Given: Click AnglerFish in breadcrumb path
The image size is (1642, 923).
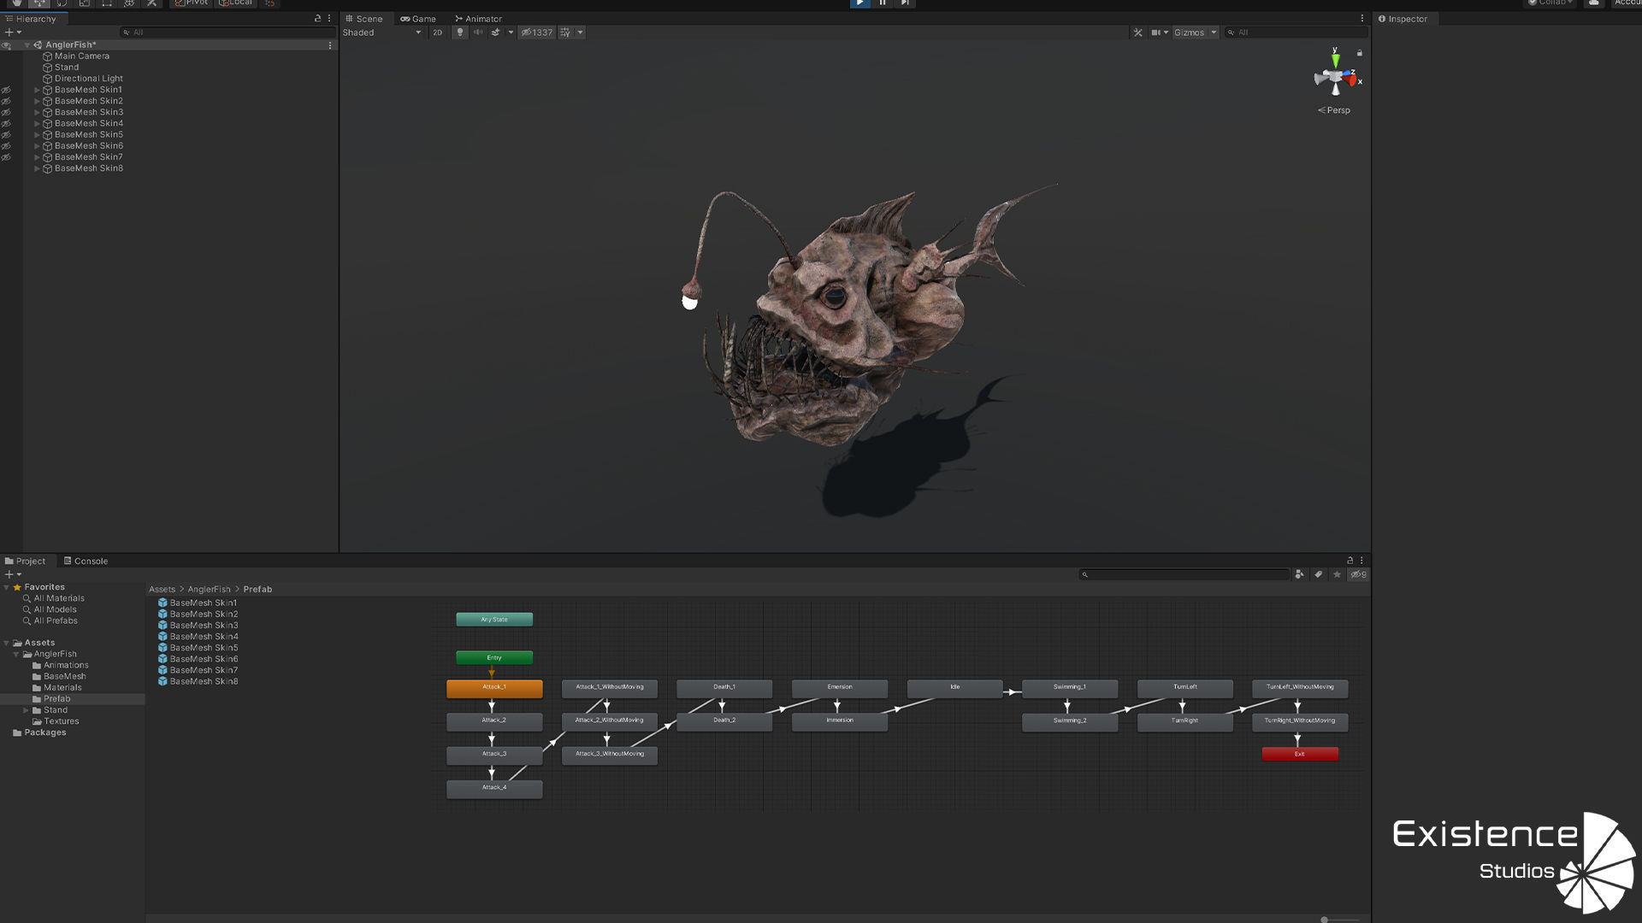Looking at the screenshot, I should click(x=209, y=590).
